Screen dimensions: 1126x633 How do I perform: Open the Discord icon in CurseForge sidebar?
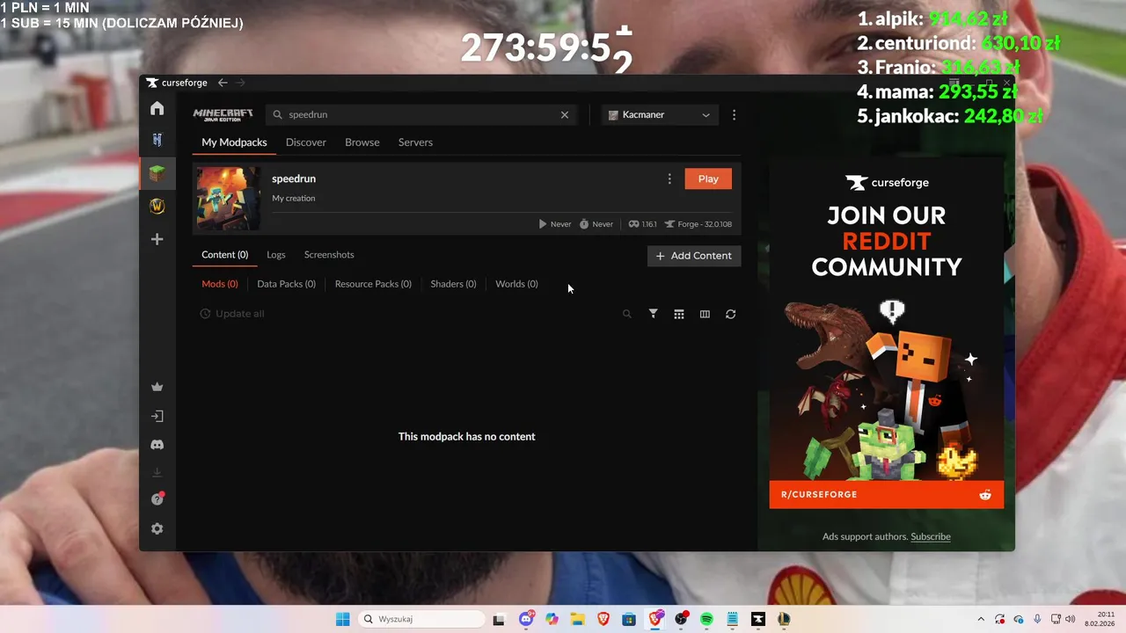pos(157,445)
